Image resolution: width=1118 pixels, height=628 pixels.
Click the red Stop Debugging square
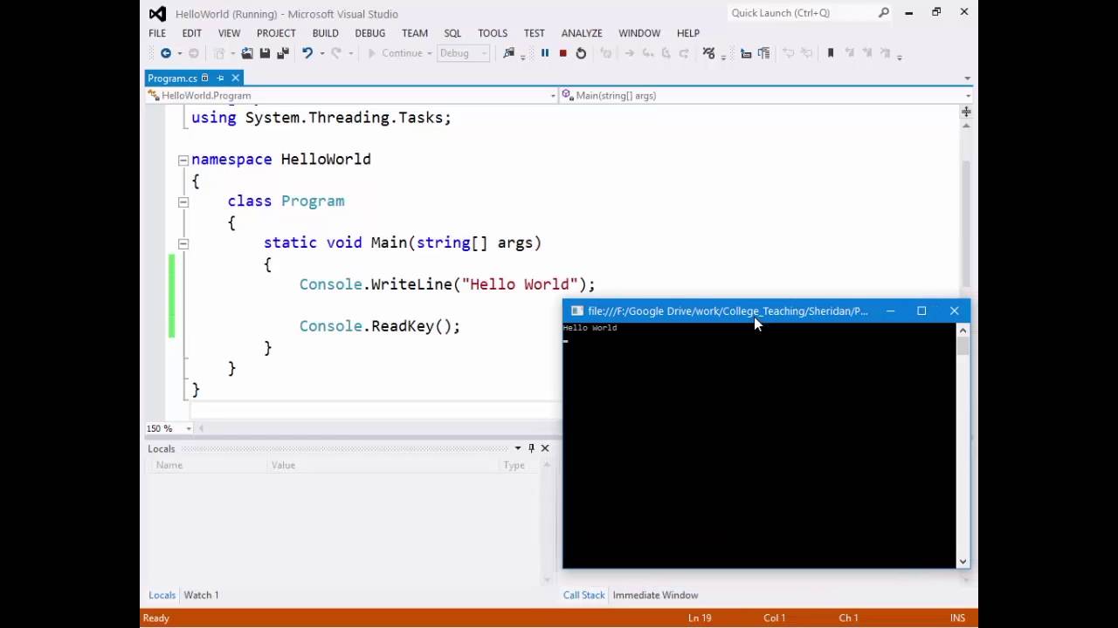pos(562,53)
